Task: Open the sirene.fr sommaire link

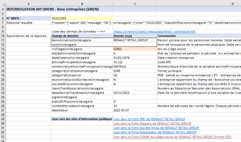Action: coord(155,31)
